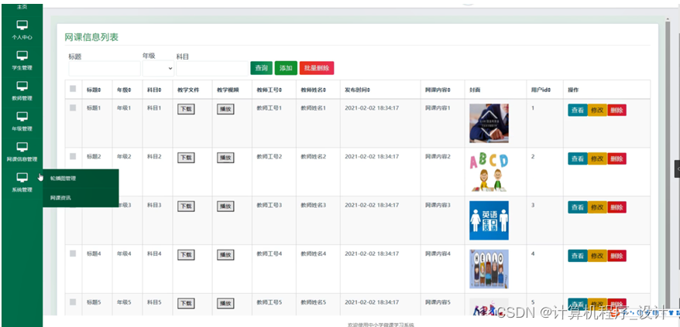Viewport: 680px width, 327px height.
Task: Click 下载 in row 标题1
Action: tap(186, 109)
